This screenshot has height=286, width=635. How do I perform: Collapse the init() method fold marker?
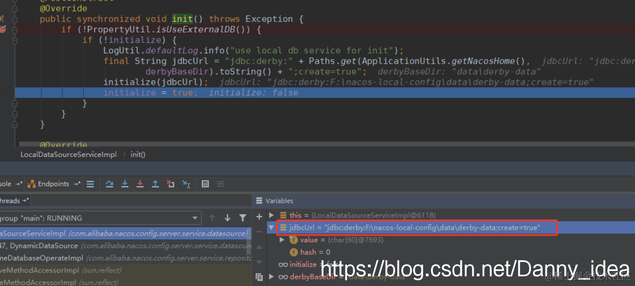pos(15,19)
